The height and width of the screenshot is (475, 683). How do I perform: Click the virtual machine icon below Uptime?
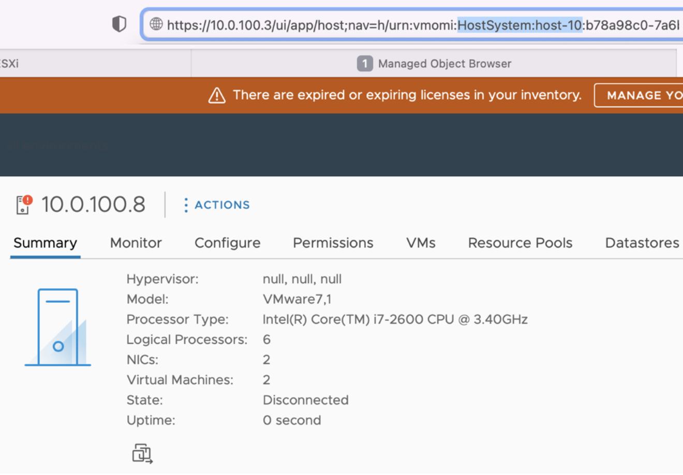(142, 453)
